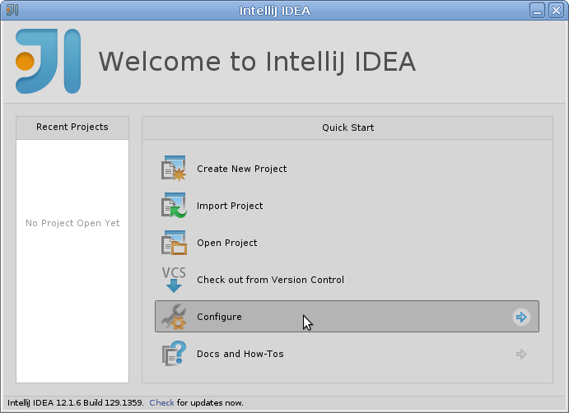The width and height of the screenshot is (569, 413).
Task: Click the IntelliJ IDEA 12.1.6 Build text
Action: (x=76, y=403)
